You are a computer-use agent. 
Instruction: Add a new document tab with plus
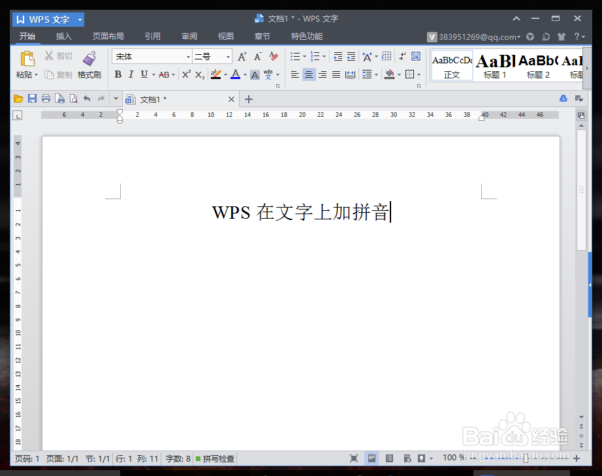(249, 99)
